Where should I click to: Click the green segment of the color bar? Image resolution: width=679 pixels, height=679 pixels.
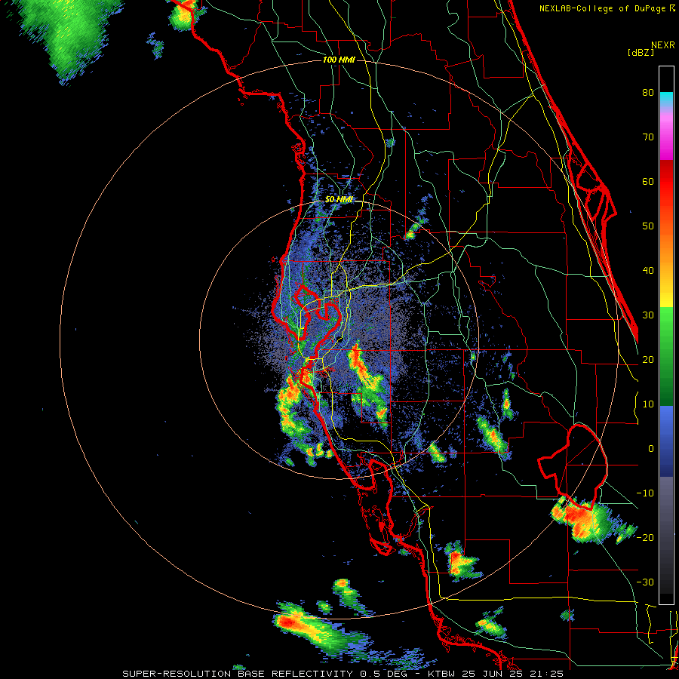coord(666,356)
